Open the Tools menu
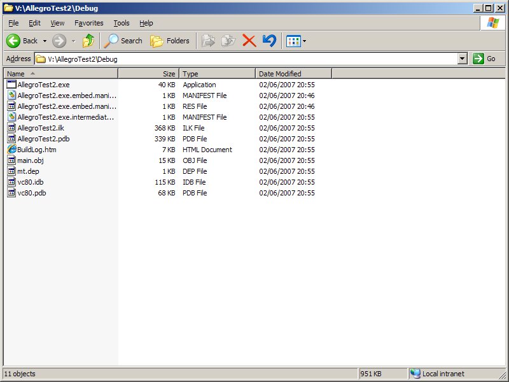The height and width of the screenshot is (382, 509). pos(121,23)
